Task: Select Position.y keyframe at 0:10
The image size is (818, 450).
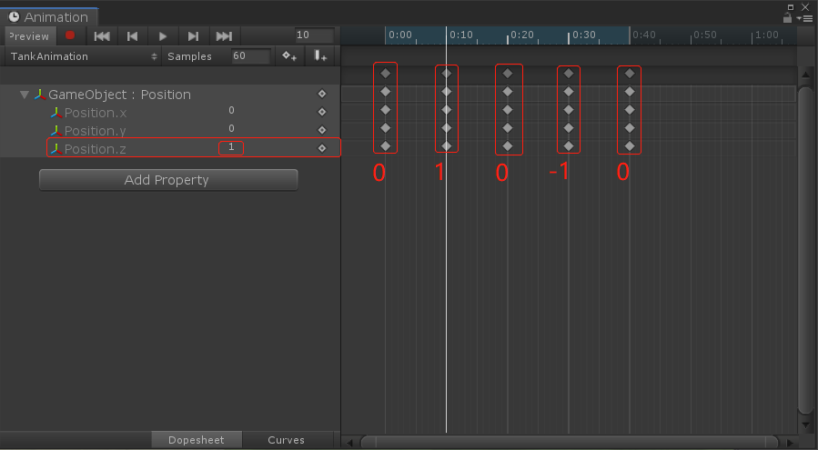Action: tap(447, 128)
